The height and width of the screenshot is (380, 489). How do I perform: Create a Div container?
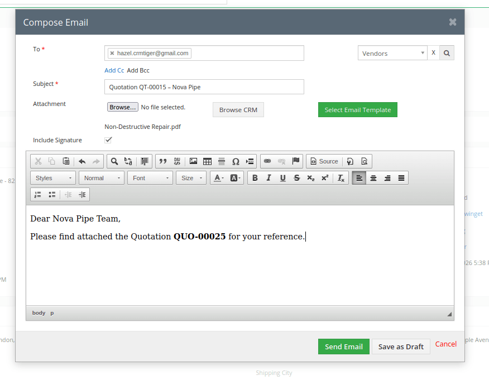[177, 161]
